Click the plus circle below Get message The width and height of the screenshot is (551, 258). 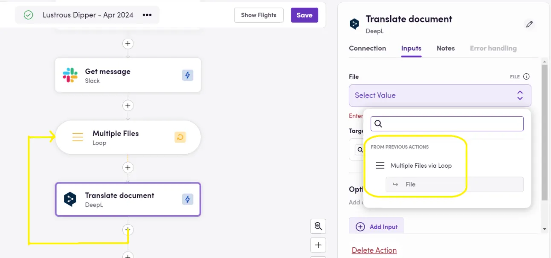128,106
